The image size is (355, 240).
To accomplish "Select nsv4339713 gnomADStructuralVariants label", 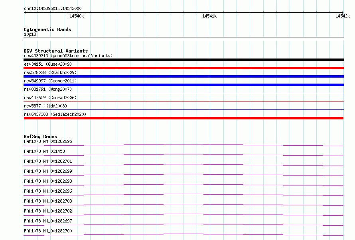I will pyautogui.click(x=68, y=56).
